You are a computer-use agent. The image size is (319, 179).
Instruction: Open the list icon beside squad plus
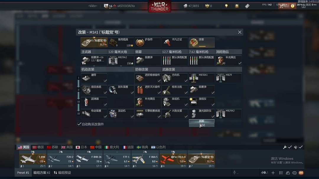click(x=281, y=173)
